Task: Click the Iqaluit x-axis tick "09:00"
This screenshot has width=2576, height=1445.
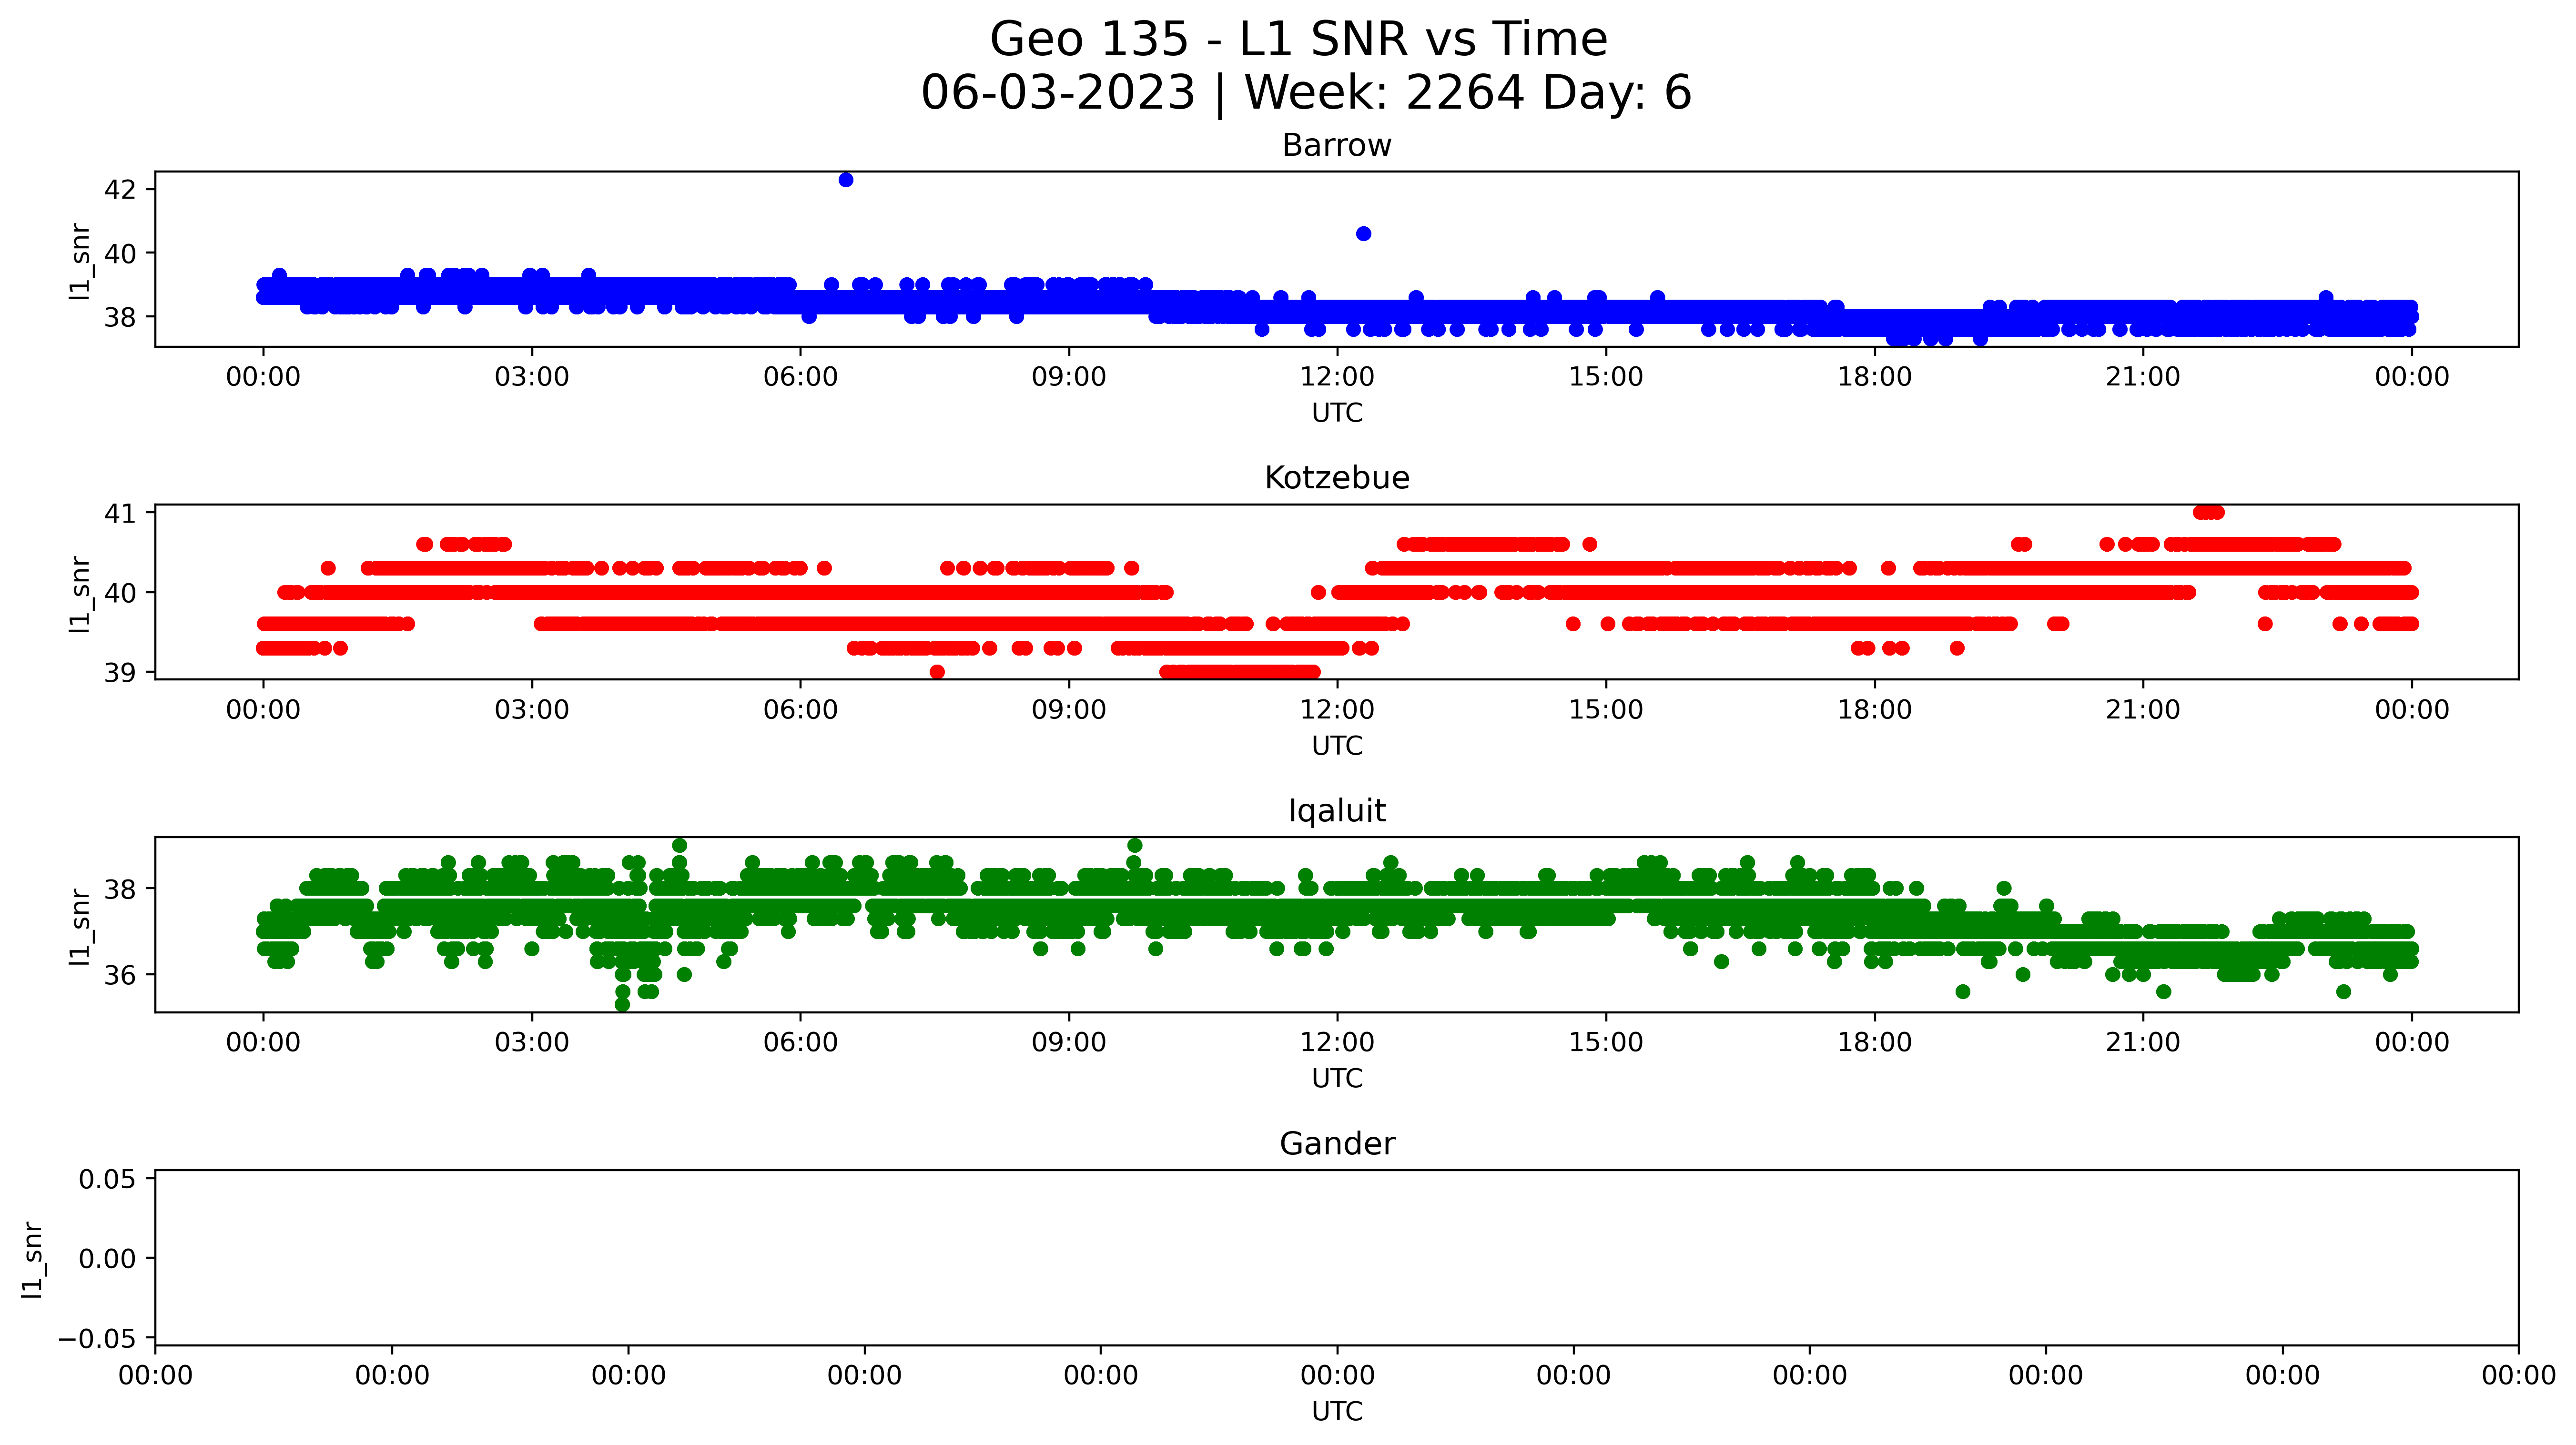Action: [x=1069, y=1042]
